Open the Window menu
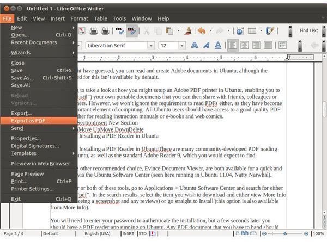 tap(142, 18)
